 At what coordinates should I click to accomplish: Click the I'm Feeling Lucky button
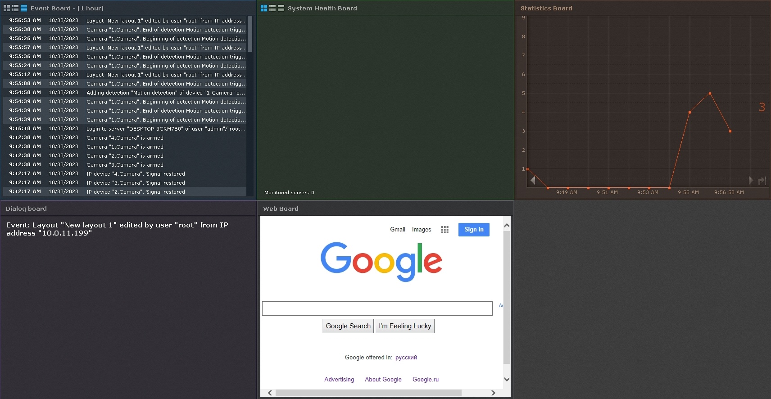point(405,326)
